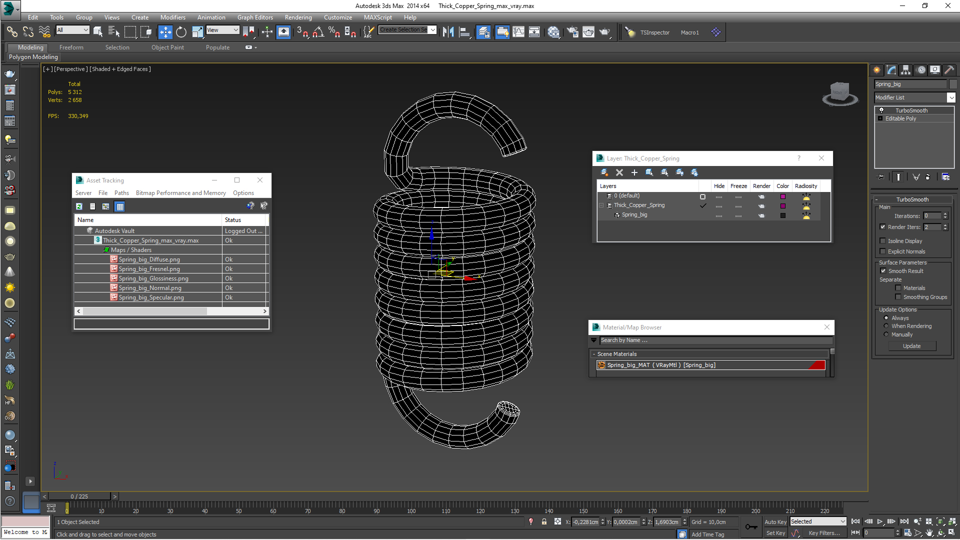This screenshot has width=960, height=540.
Task: Open the Create Selection Set dropdown
Action: click(432, 29)
